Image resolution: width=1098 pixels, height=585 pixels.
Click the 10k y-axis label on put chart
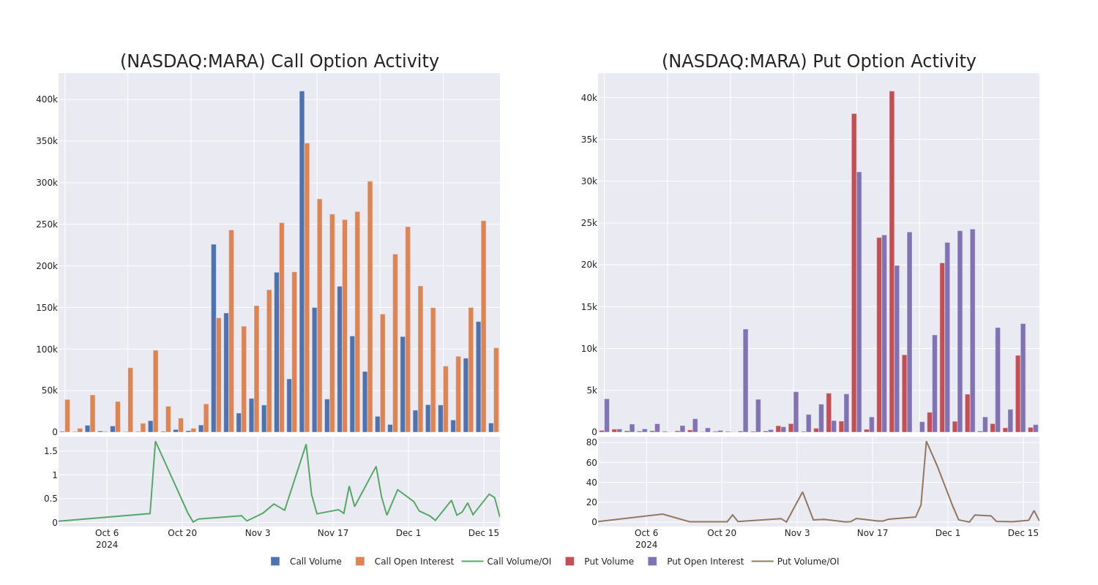click(589, 349)
